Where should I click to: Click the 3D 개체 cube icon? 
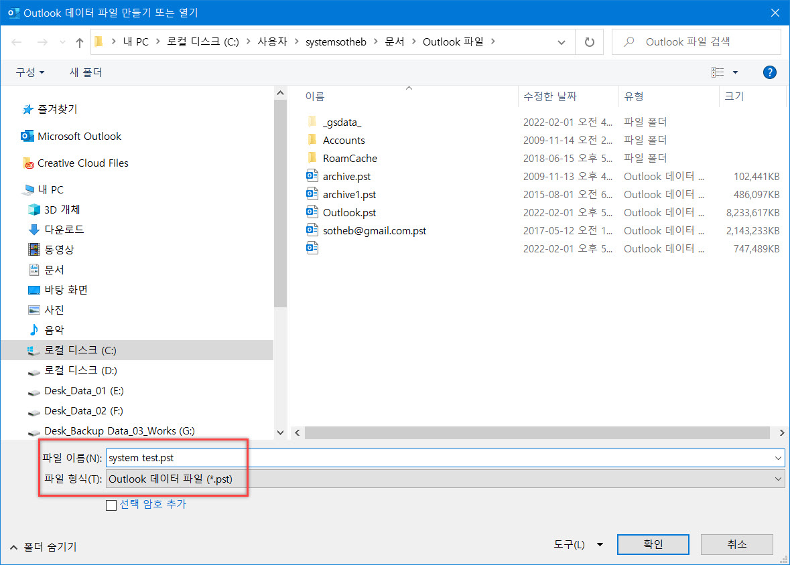(x=34, y=210)
